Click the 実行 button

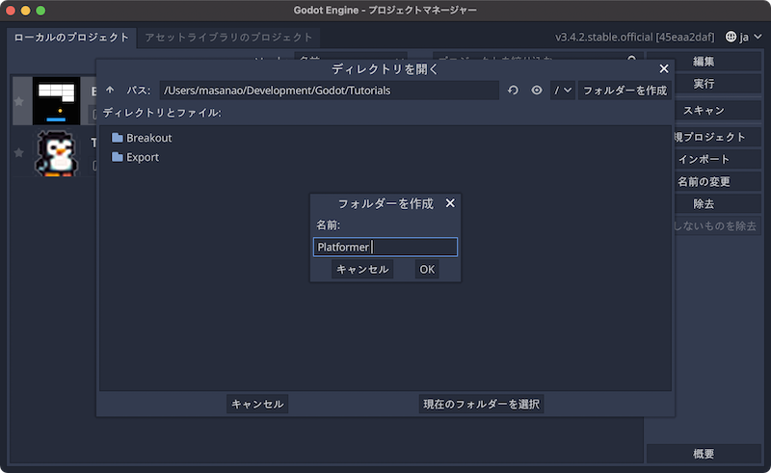coord(704,84)
